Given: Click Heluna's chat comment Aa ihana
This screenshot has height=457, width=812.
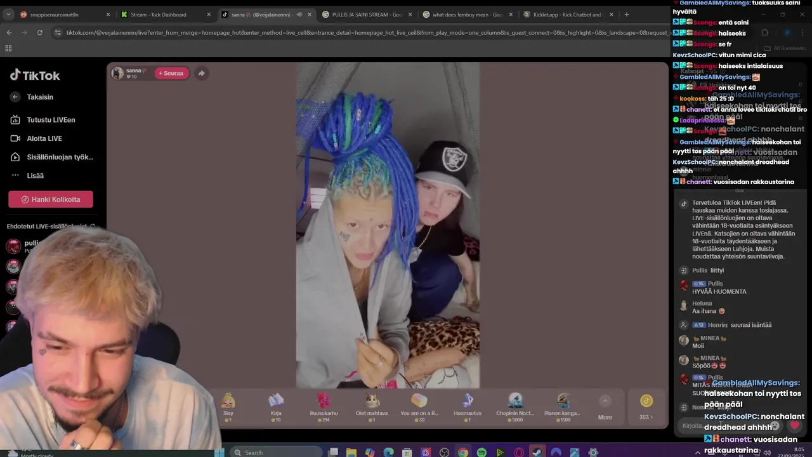Looking at the screenshot, I should tap(708, 311).
